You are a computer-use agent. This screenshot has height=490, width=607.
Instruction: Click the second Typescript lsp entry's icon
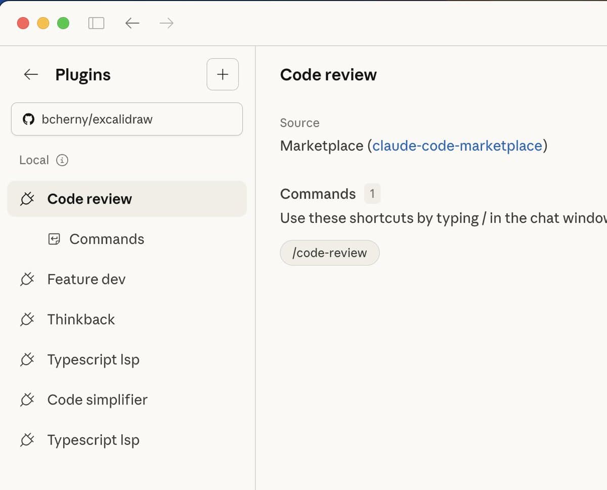pyautogui.click(x=27, y=440)
